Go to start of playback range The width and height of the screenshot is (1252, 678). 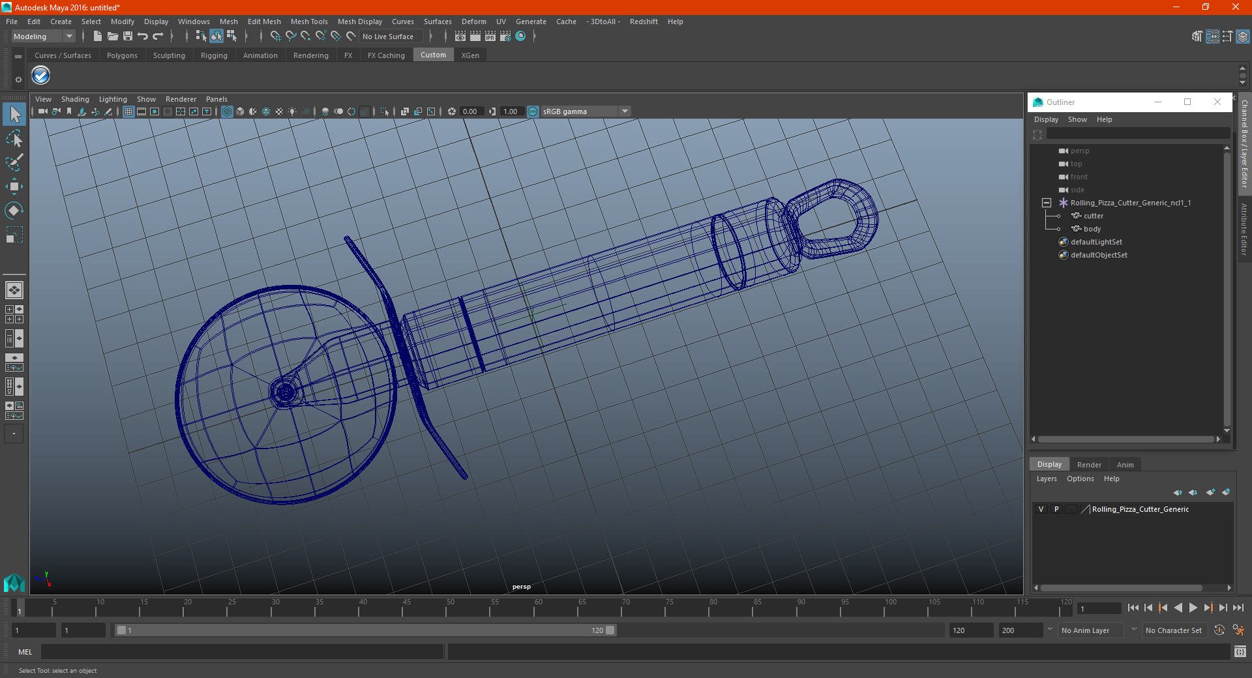[1133, 608]
